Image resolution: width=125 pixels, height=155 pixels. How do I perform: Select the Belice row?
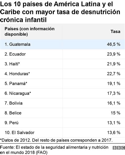(x=62, y=113)
